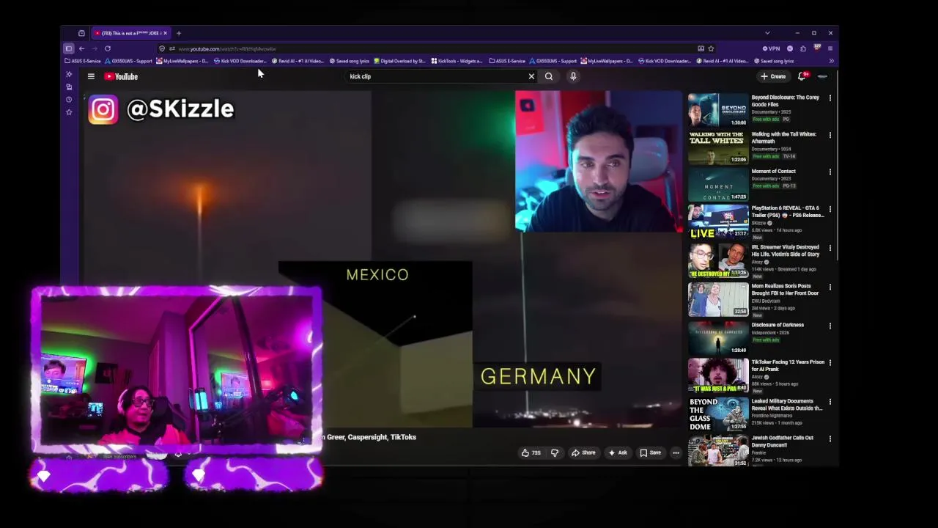
Task: Go forward with the browser forward arrow
Action: [94, 48]
